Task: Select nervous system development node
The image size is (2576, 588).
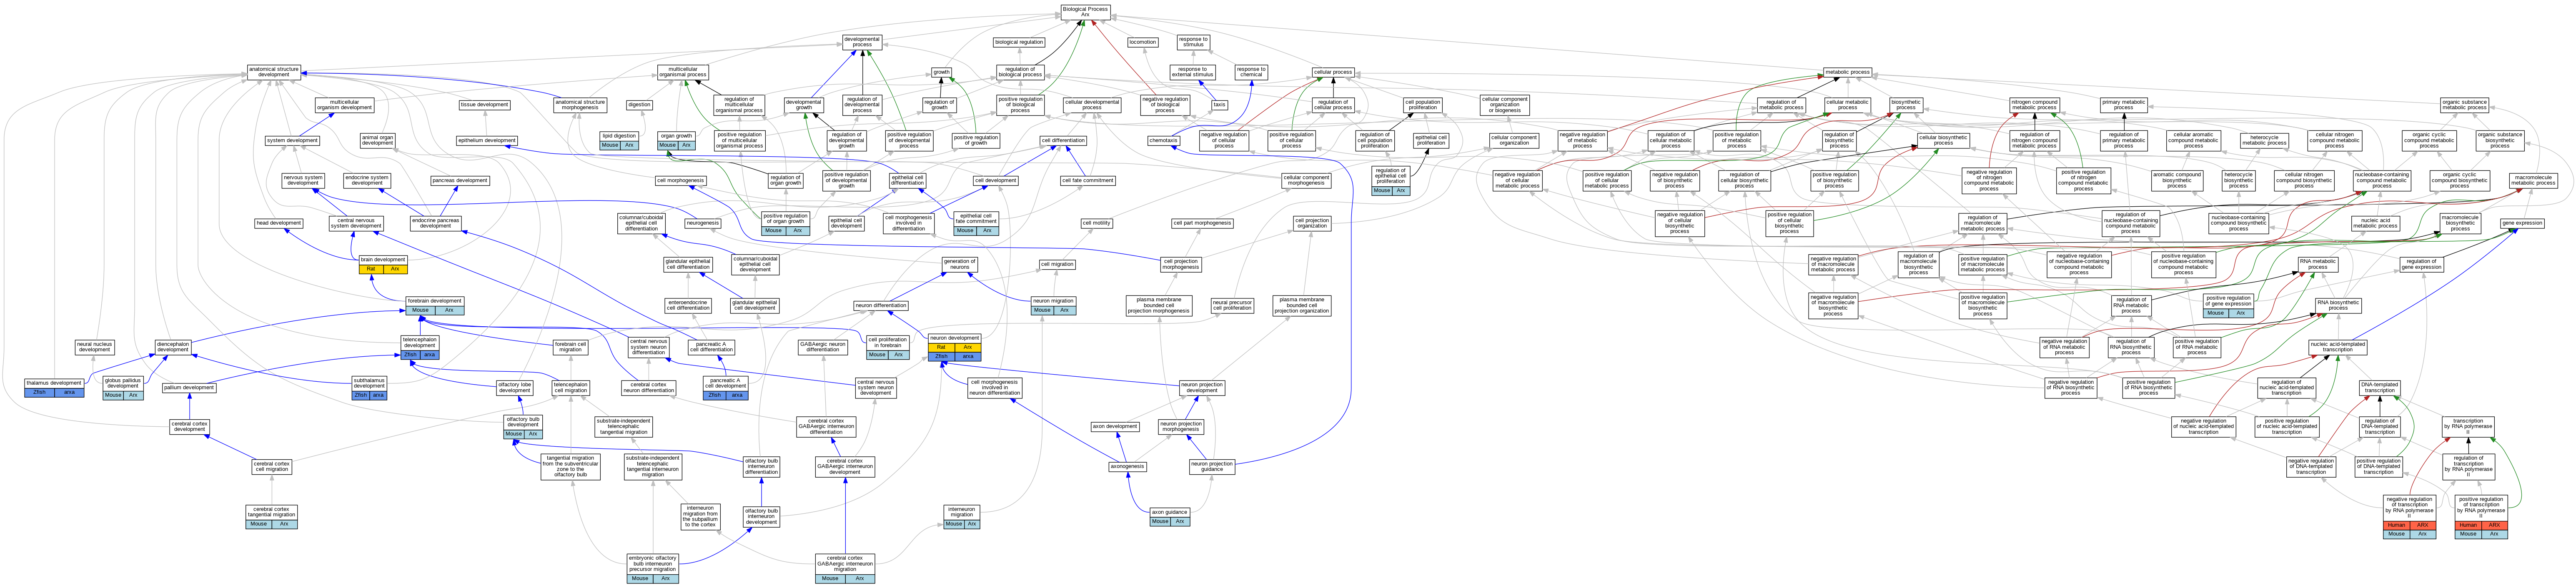Action: pyautogui.click(x=303, y=180)
